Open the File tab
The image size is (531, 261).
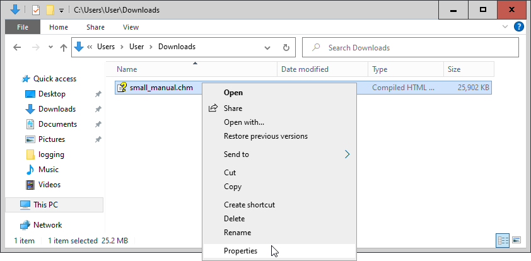coord(23,27)
